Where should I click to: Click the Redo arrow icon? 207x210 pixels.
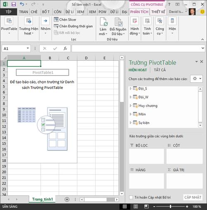(33, 4)
